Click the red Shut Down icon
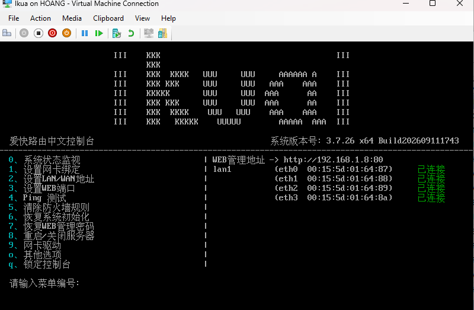The width and height of the screenshot is (474, 310). click(x=52, y=33)
